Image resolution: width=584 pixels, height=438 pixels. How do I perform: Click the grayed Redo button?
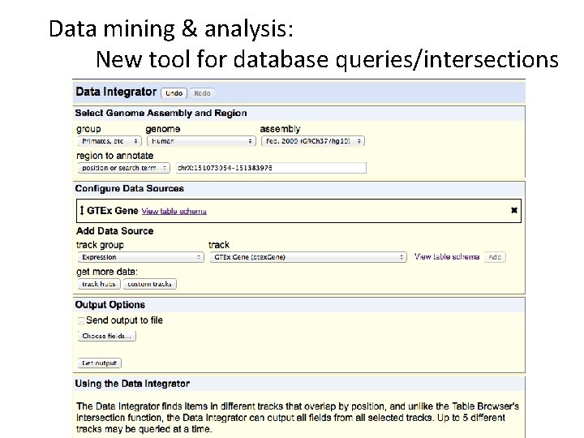[202, 93]
